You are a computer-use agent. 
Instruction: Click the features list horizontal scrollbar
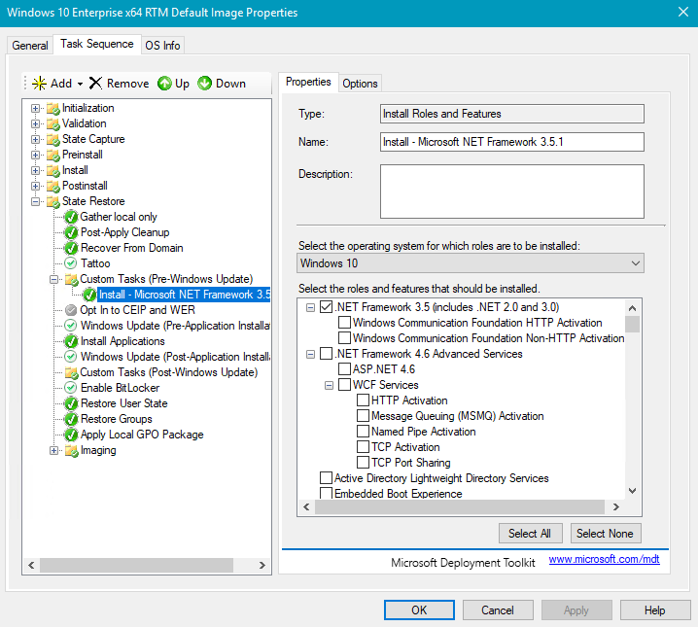(460, 506)
